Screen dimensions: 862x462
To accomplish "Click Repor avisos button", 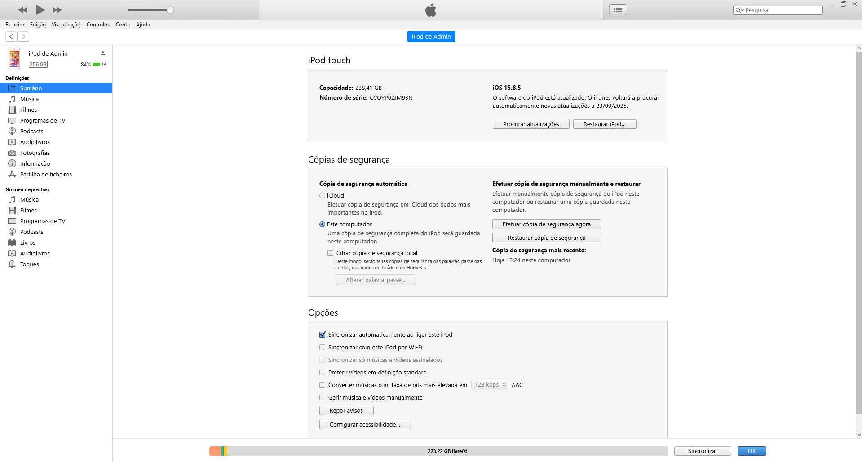I will 346,410.
